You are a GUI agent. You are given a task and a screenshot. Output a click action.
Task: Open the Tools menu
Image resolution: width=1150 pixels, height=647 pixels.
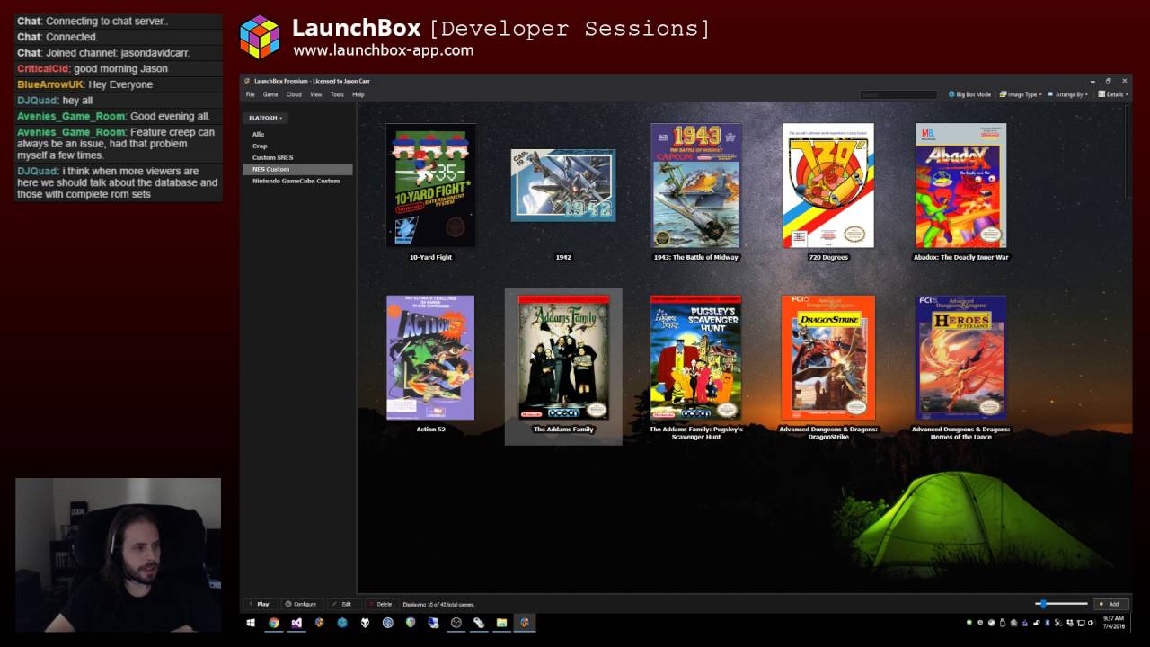[x=337, y=94]
